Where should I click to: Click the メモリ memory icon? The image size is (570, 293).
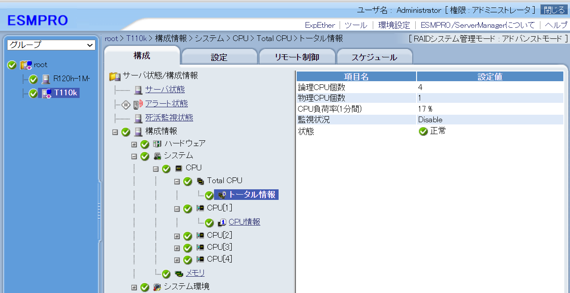pos(179,274)
